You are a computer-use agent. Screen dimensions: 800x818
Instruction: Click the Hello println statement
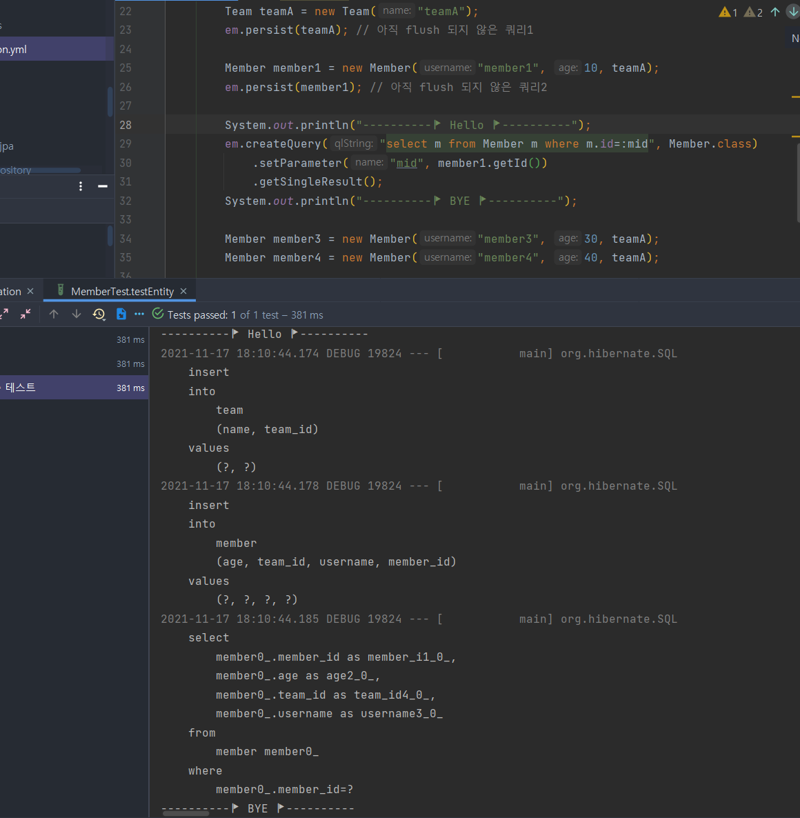tap(408, 126)
